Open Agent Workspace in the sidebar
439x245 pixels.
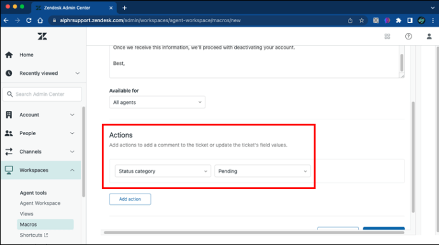(40, 203)
